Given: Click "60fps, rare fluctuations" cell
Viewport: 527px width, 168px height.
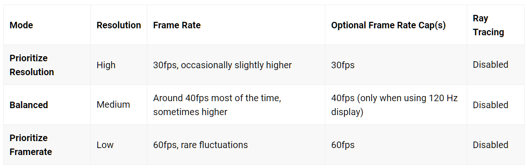Looking at the screenshot, I should click(200, 145).
